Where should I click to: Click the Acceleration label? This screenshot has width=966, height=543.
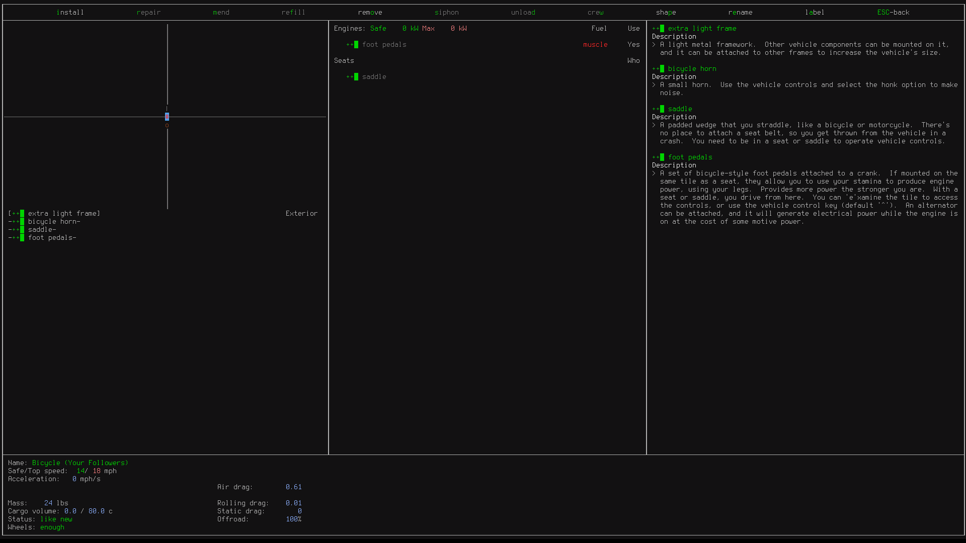pos(33,479)
